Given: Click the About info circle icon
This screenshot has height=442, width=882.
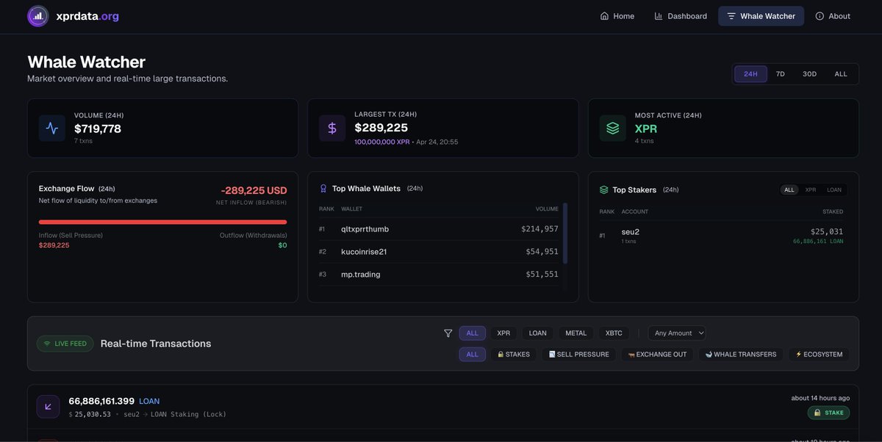Looking at the screenshot, I should tap(820, 16).
